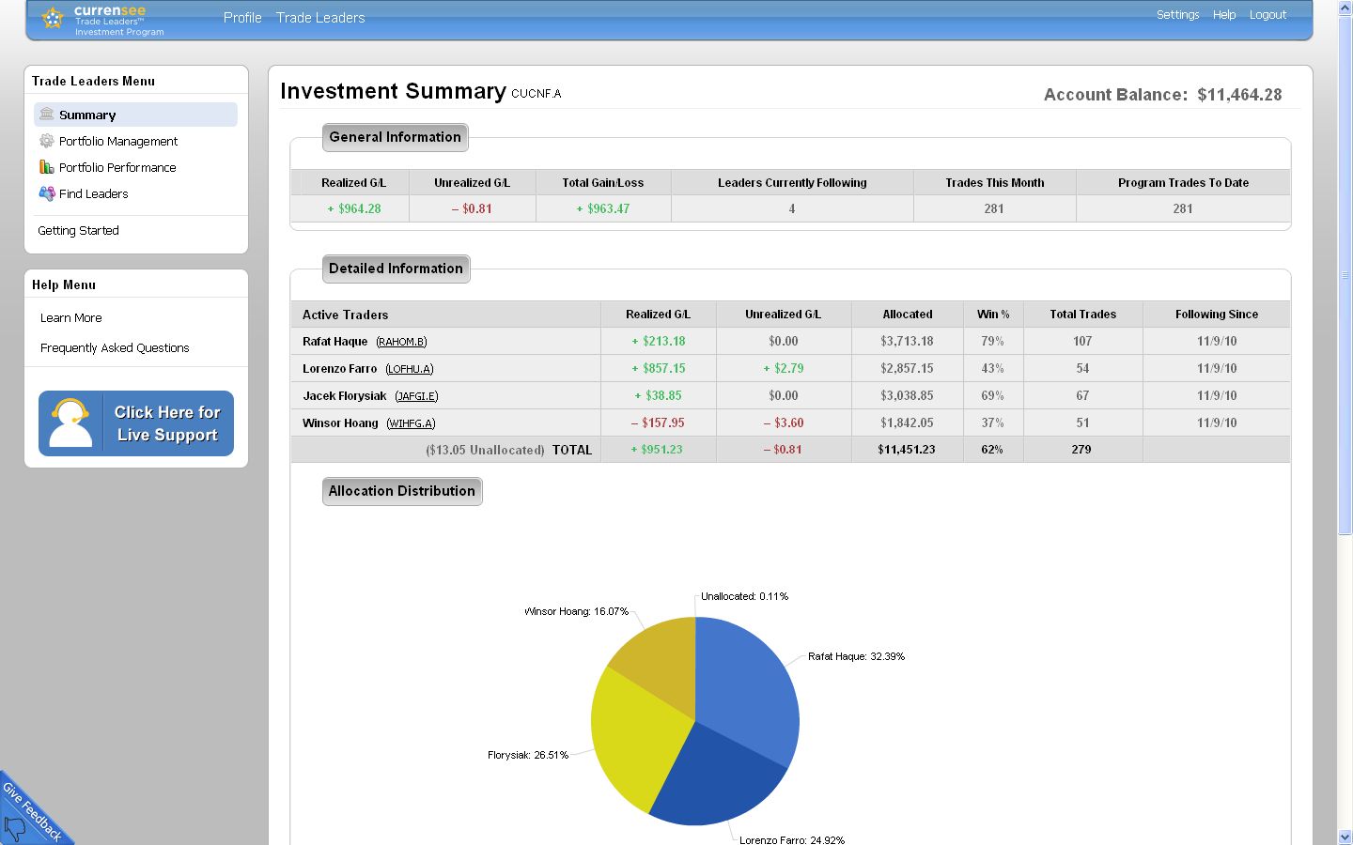Click the vertical scrollbar thumb
Viewport: 1353px width, 845px height.
click(1345, 275)
